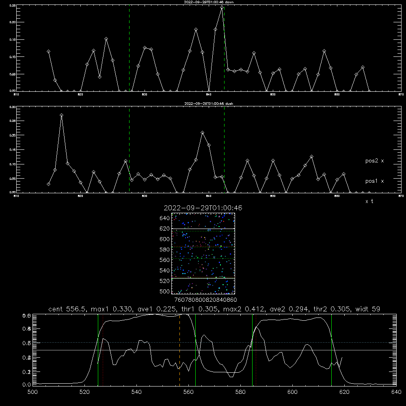The width and height of the screenshot is (406, 406).
Task: Click the upper white horizontal line in scatter image
Action: [203, 229]
